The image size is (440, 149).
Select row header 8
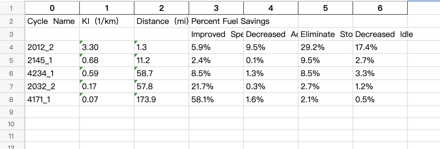(12, 99)
